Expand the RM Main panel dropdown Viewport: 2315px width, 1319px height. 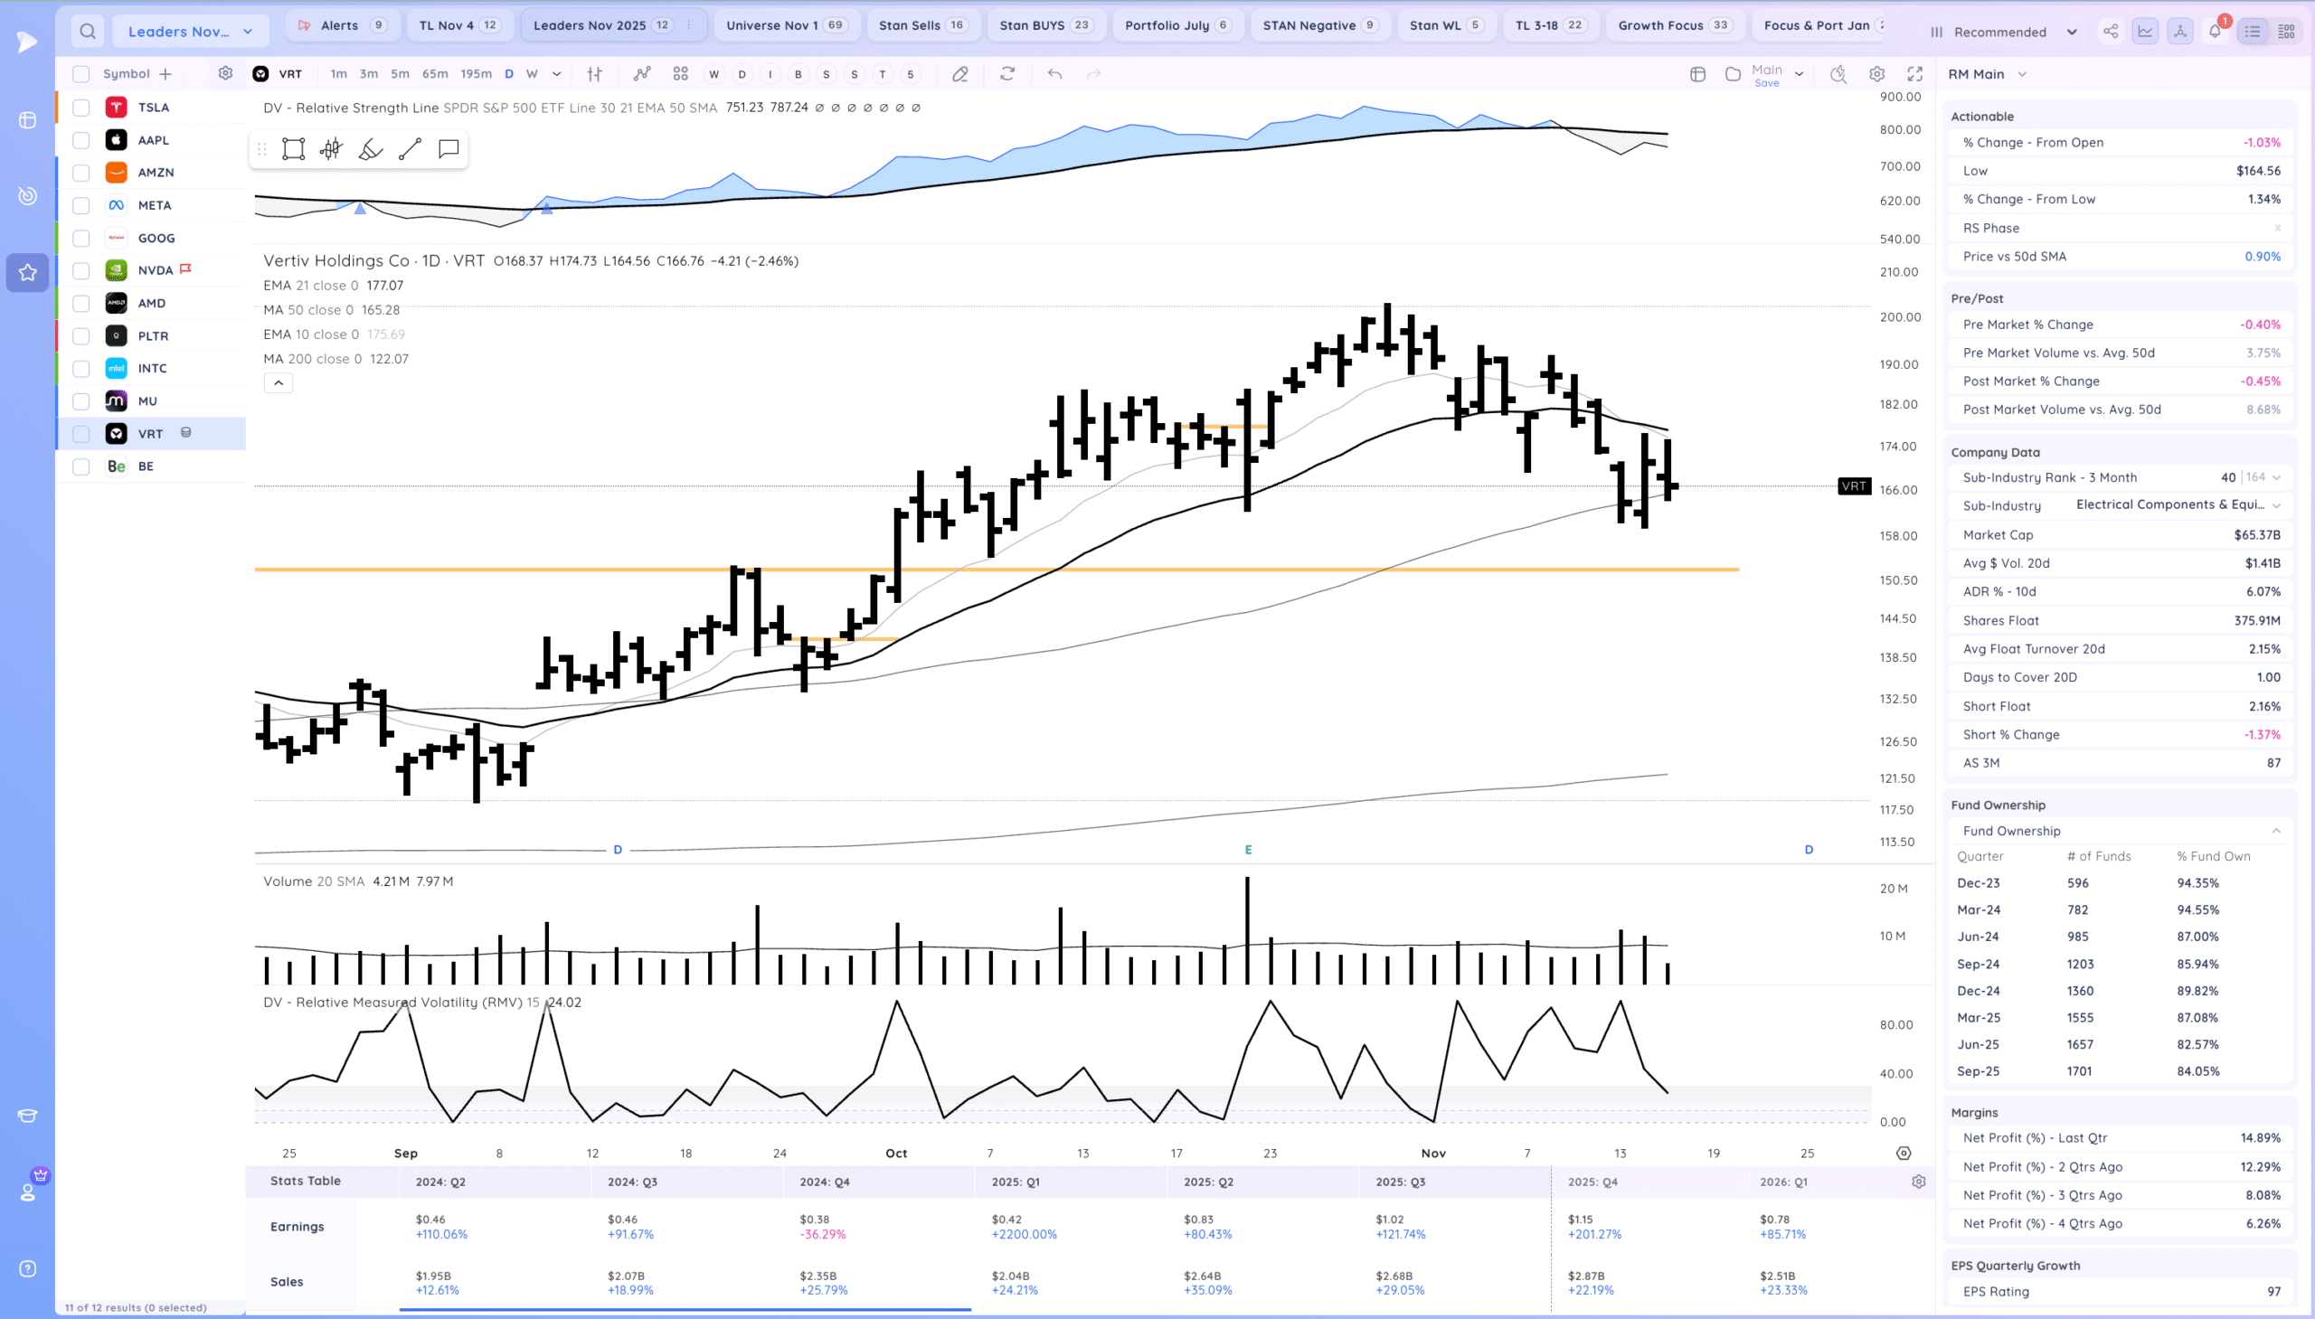click(2021, 74)
